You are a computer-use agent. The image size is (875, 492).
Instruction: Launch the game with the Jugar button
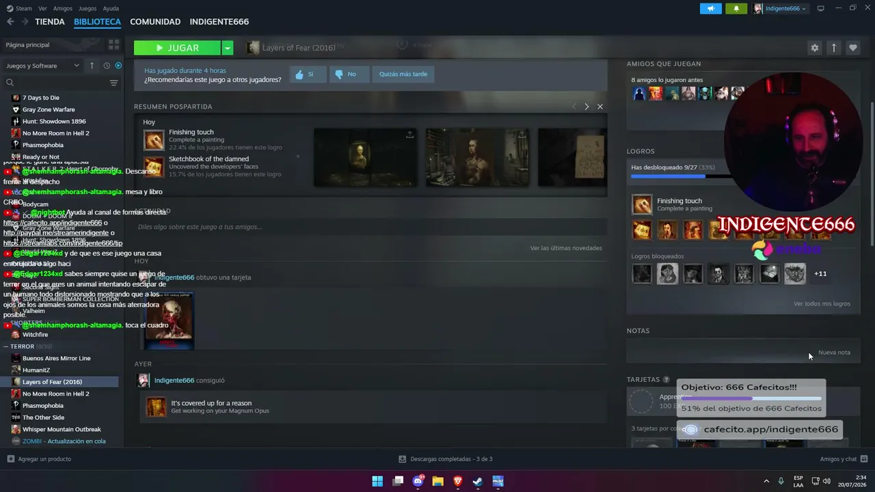178,48
